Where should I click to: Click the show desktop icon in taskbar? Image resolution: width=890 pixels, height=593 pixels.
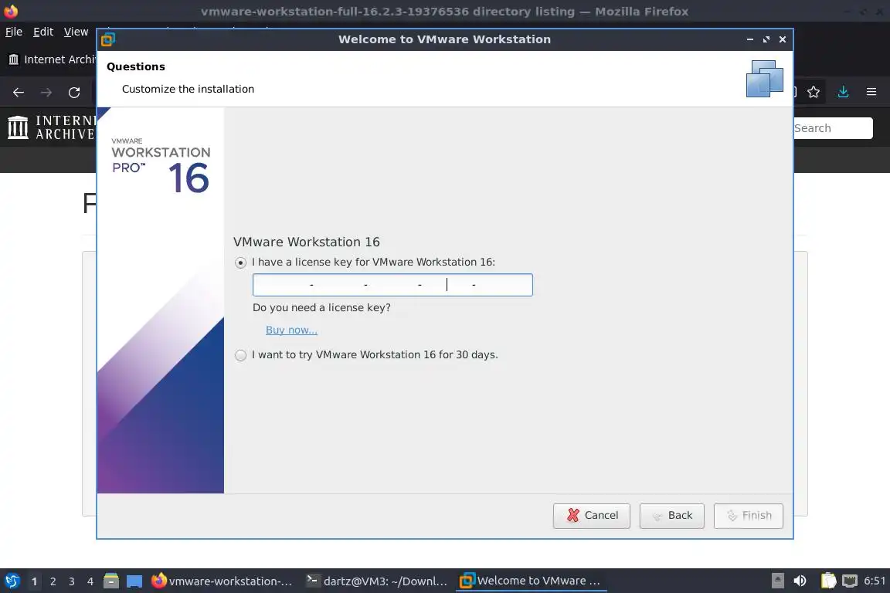(134, 581)
